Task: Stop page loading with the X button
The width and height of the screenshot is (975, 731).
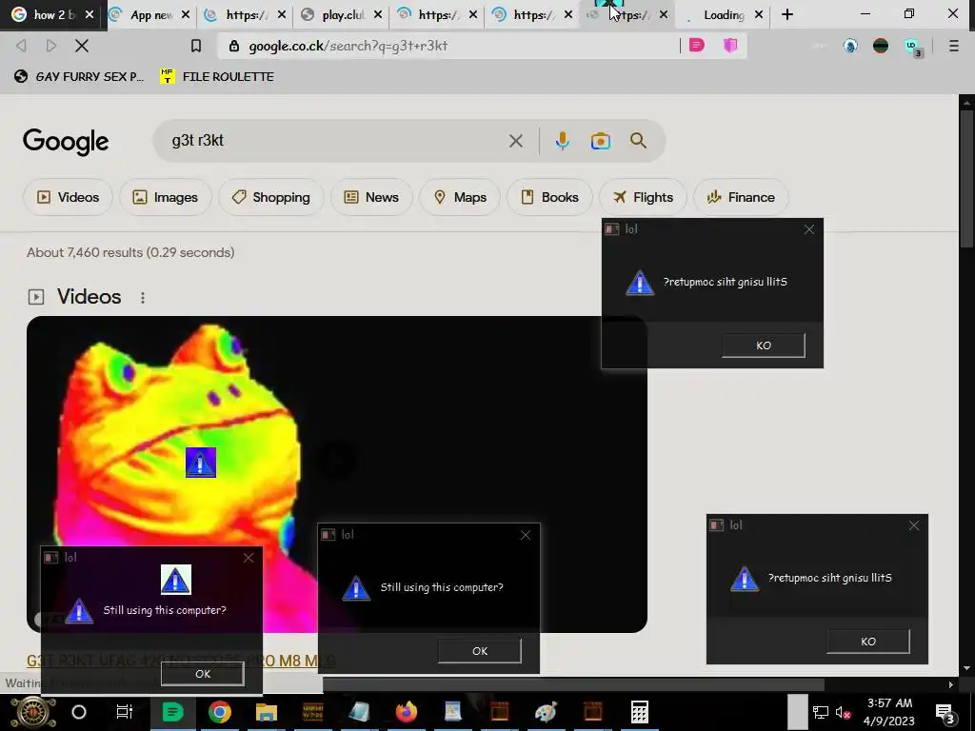Action: pyautogui.click(x=82, y=46)
